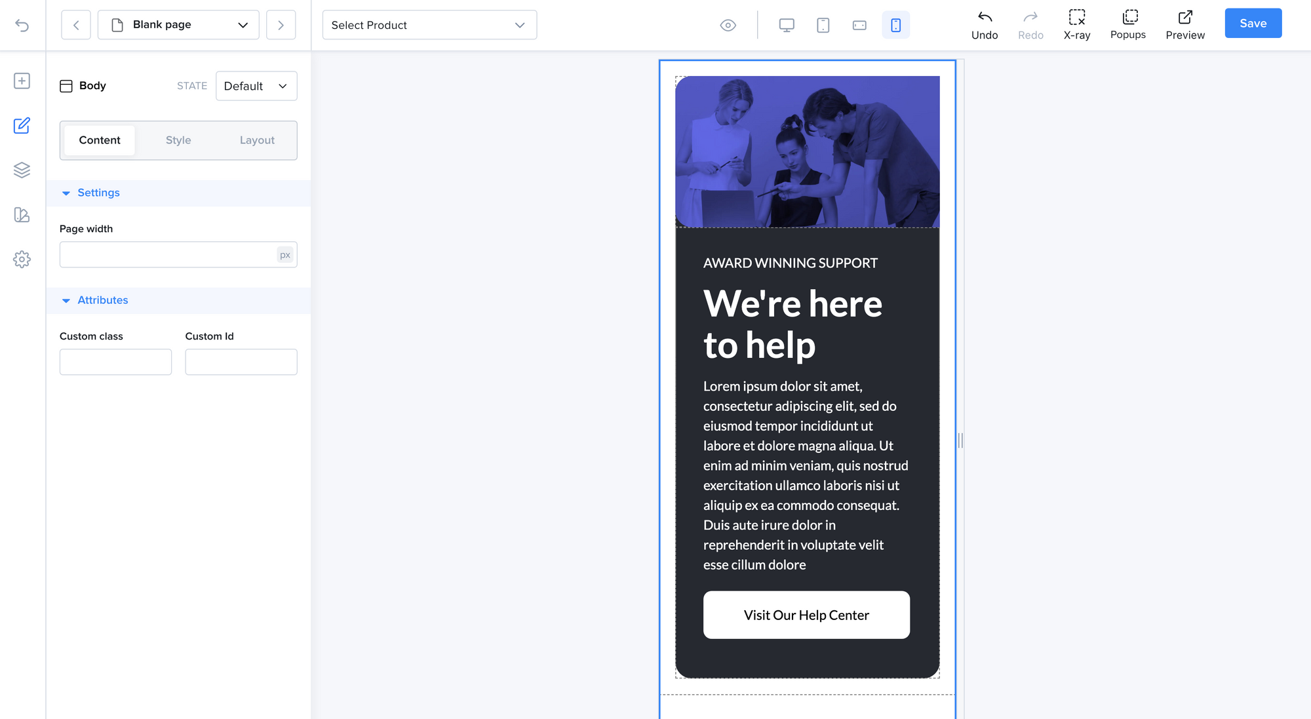Save the page
The width and height of the screenshot is (1311, 719).
click(1253, 24)
